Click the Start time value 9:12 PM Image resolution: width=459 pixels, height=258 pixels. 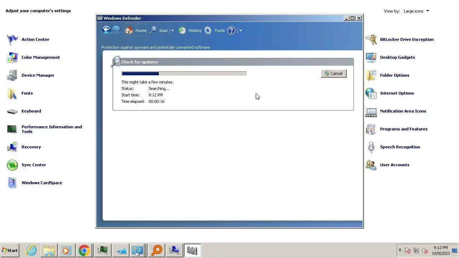[x=156, y=95]
